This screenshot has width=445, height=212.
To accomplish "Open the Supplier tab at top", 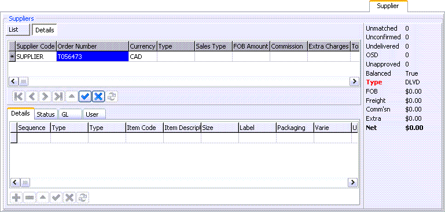I will pyautogui.click(x=388, y=6).
